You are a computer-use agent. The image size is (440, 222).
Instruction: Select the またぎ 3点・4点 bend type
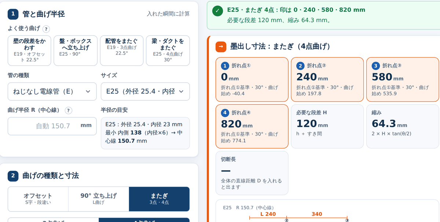[x=159, y=199]
